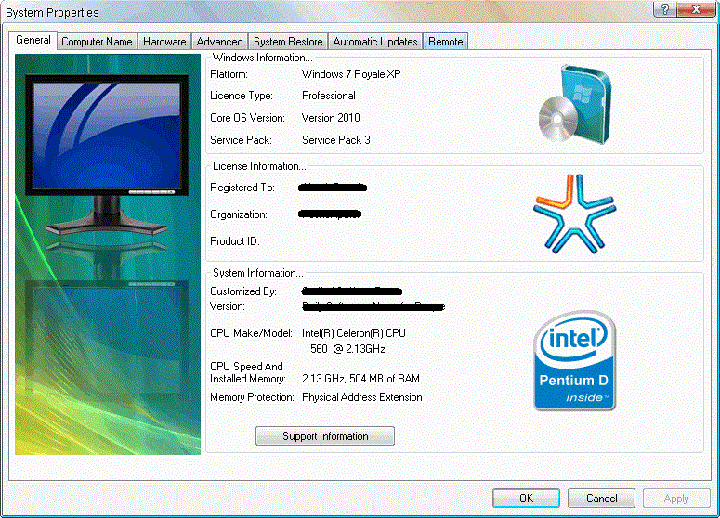Click '2.13 GHz, 504 MB of RAM' text

tap(360, 379)
